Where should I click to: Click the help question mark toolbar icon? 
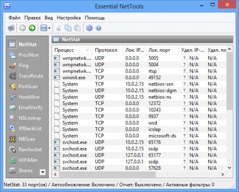point(99,28)
